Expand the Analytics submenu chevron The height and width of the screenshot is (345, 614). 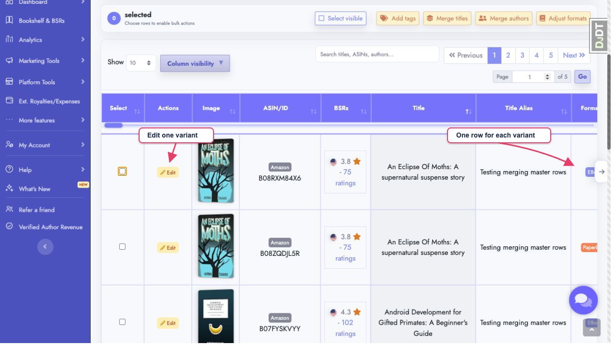pos(83,39)
